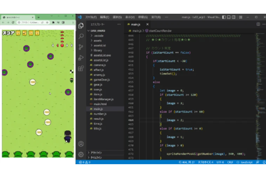The image size is (266, 177).
Task: Open the Extensions view icon
Action: [x=81, y=69]
